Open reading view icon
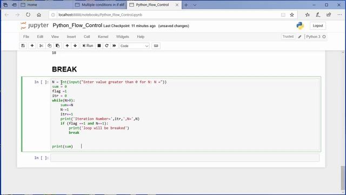This screenshot has height=195, width=346. click(x=283, y=15)
